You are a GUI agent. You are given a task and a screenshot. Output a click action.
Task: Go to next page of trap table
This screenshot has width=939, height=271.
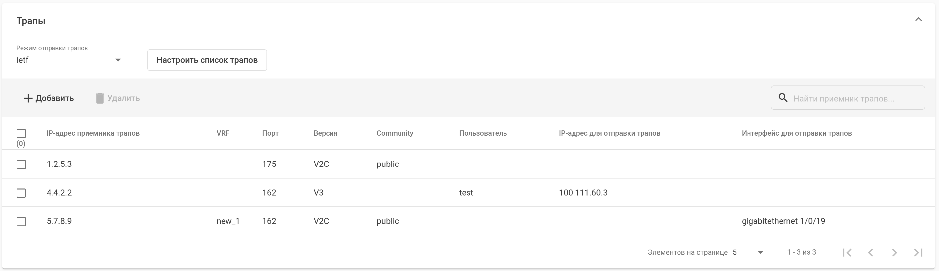[894, 253]
